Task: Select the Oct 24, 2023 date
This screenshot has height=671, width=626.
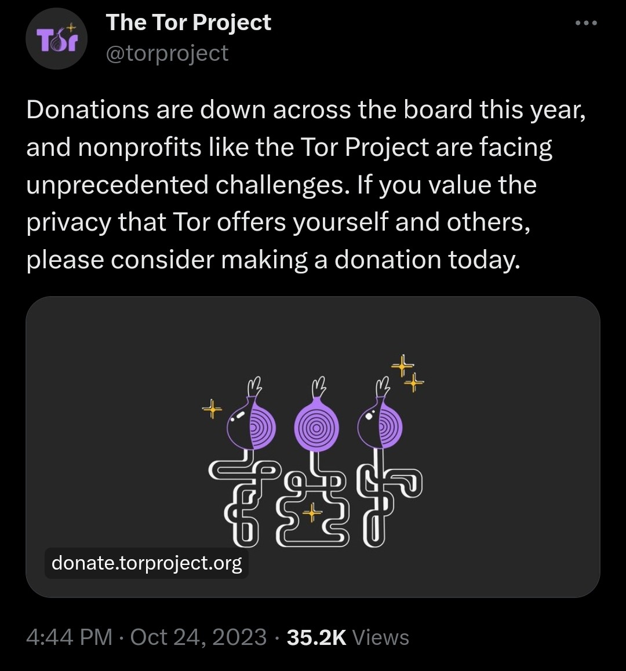Action: (x=198, y=637)
